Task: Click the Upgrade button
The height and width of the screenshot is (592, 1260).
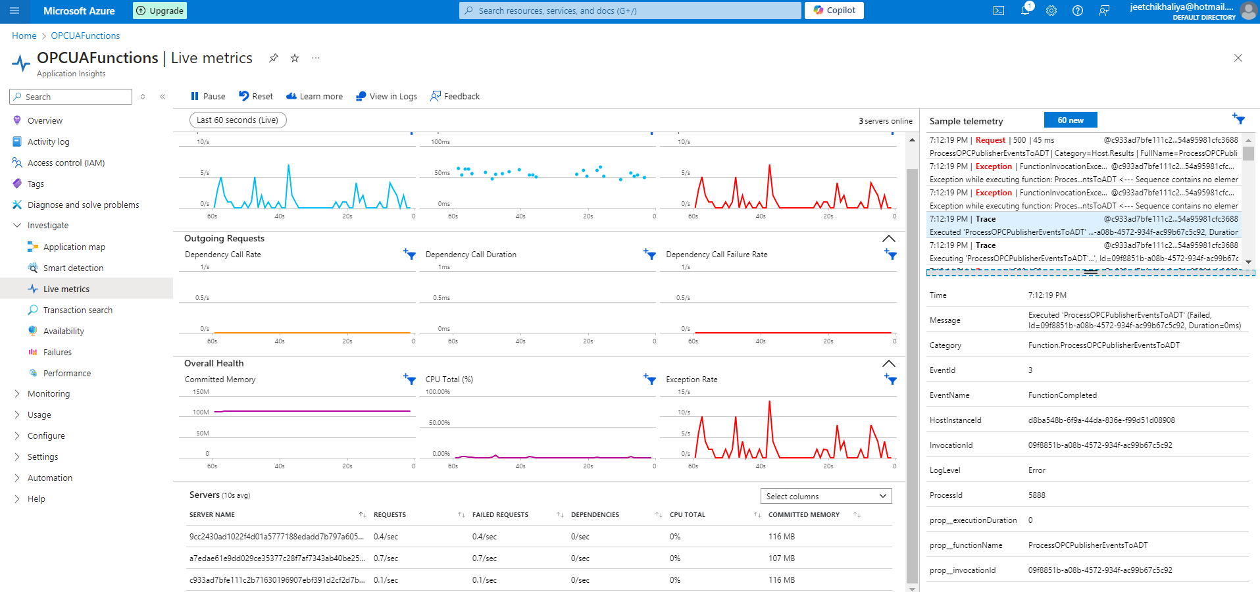Action: 160,11
